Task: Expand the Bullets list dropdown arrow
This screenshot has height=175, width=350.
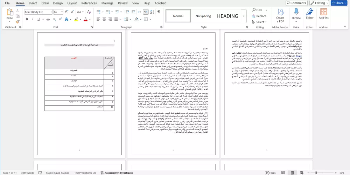Action: tap(103, 12)
